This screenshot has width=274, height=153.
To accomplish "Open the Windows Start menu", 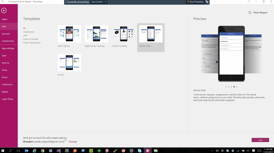I will pyautogui.click(x=3, y=151).
